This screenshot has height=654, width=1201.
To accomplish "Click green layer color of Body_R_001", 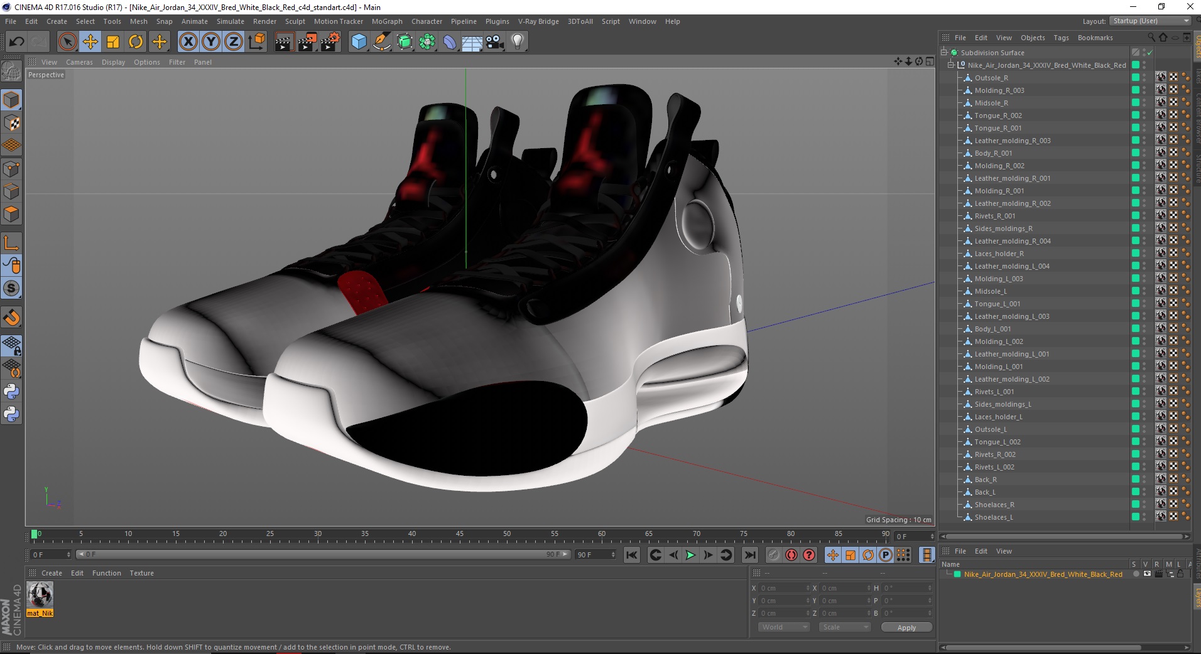I will (1136, 153).
